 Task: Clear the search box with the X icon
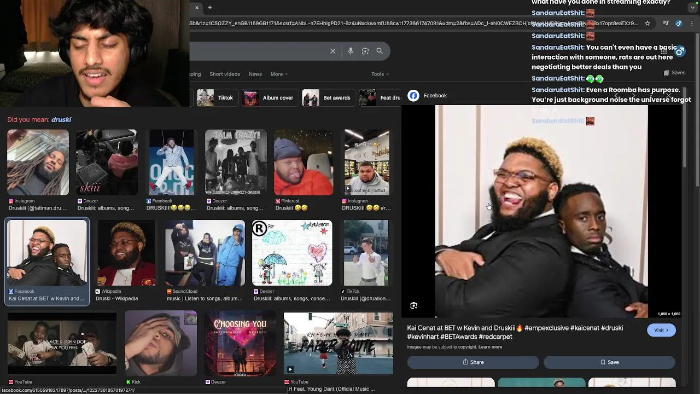[332, 51]
